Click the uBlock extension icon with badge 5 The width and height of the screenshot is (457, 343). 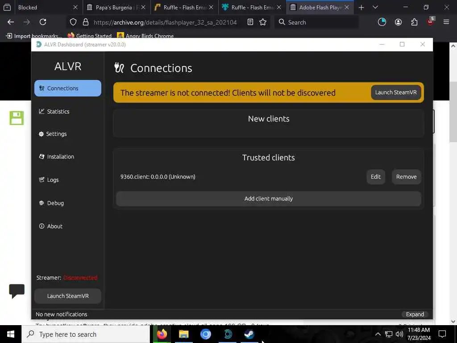point(431,21)
